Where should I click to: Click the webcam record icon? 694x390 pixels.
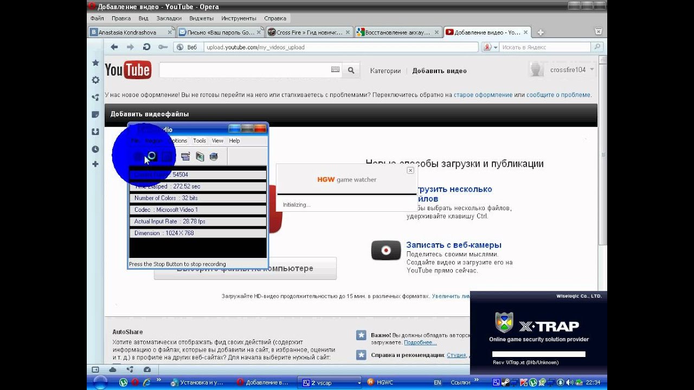click(x=385, y=250)
